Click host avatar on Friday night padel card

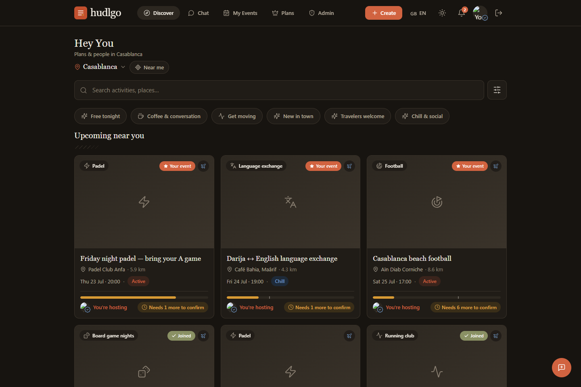click(x=85, y=308)
